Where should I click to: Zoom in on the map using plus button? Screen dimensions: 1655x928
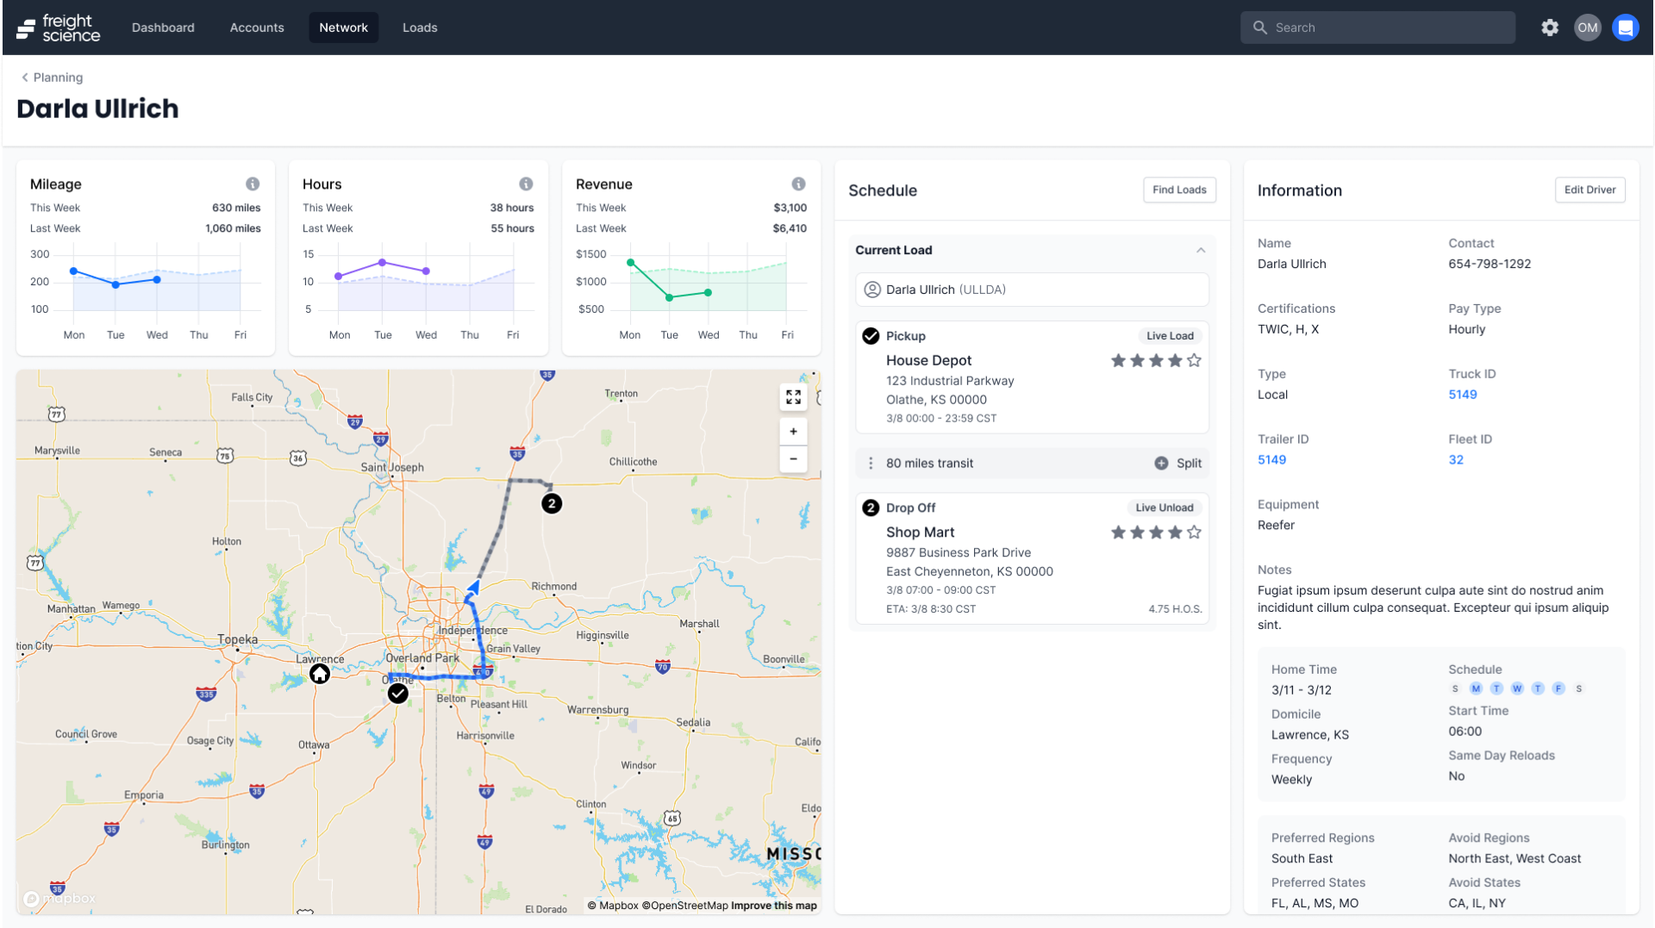[x=793, y=431]
